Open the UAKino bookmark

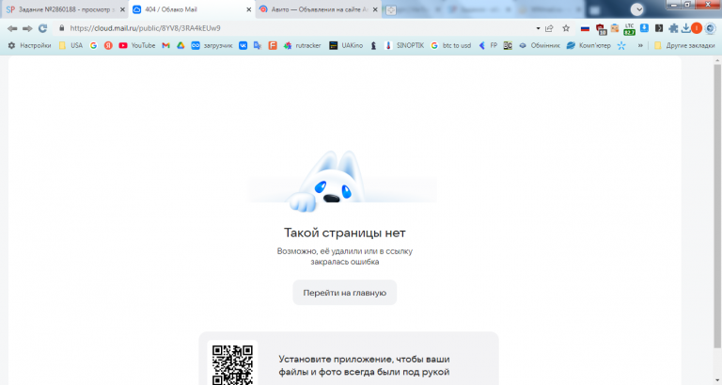point(346,45)
